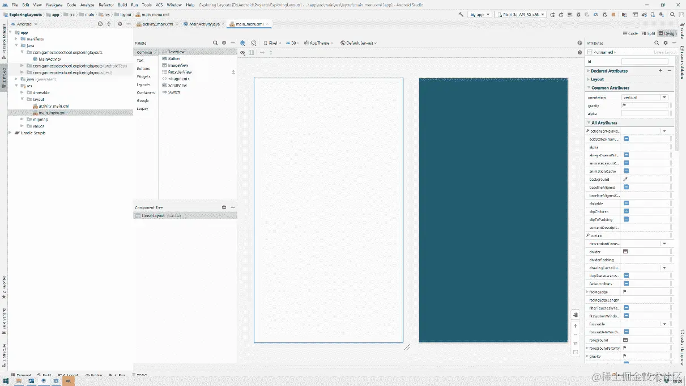
Task: Switch to the MainActivity.java tab
Action: 203,24
